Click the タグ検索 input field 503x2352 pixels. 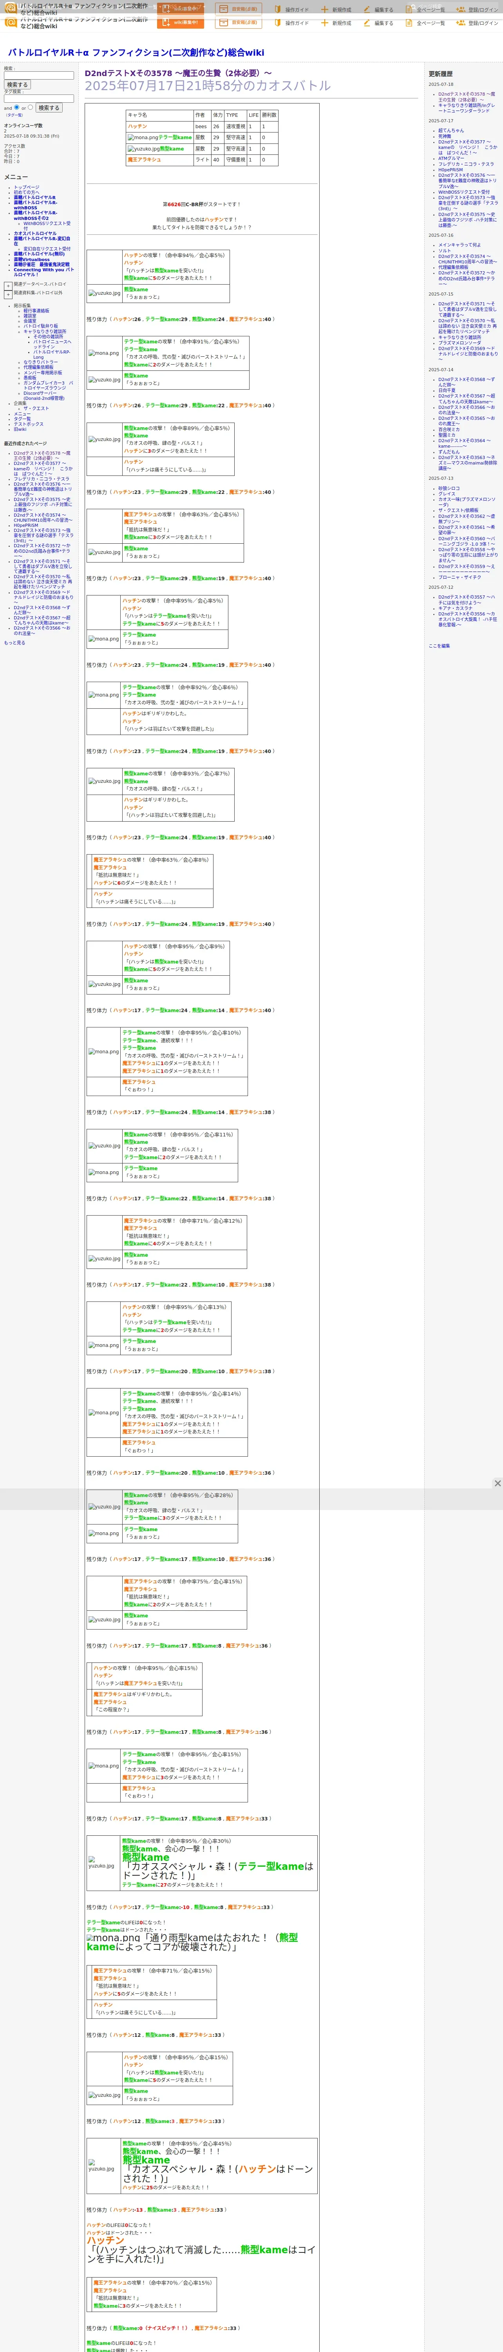(x=38, y=99)
